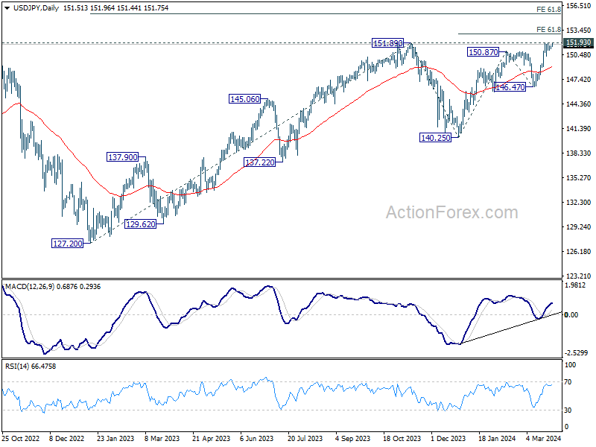This screenshot has height=447, width=596.
Task: Click the 147.420 price axis value
Action: pyautogui.click(x=579, y=80)
